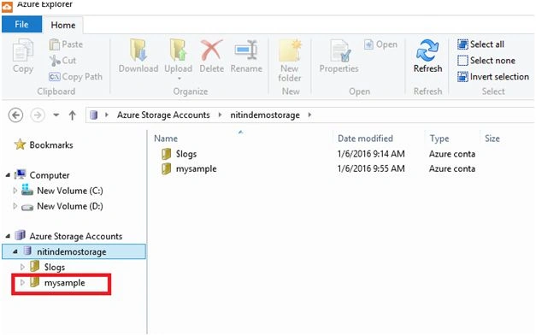Sort by Name column header
This screenshot has width=536, height=336.
point(166,139)
